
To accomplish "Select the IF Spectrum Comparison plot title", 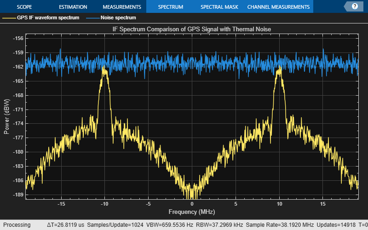I will tap(192, 29).
